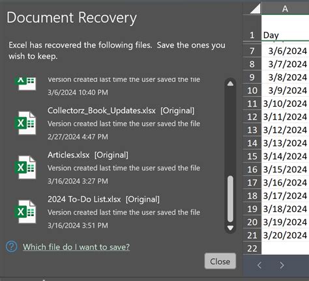
Task: Select cell containing 3/18/2024
Action: coord(285,209)
